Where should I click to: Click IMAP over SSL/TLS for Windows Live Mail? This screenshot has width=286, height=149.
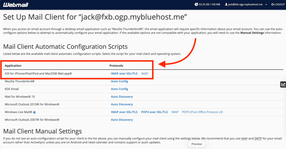tap(124, 112)
